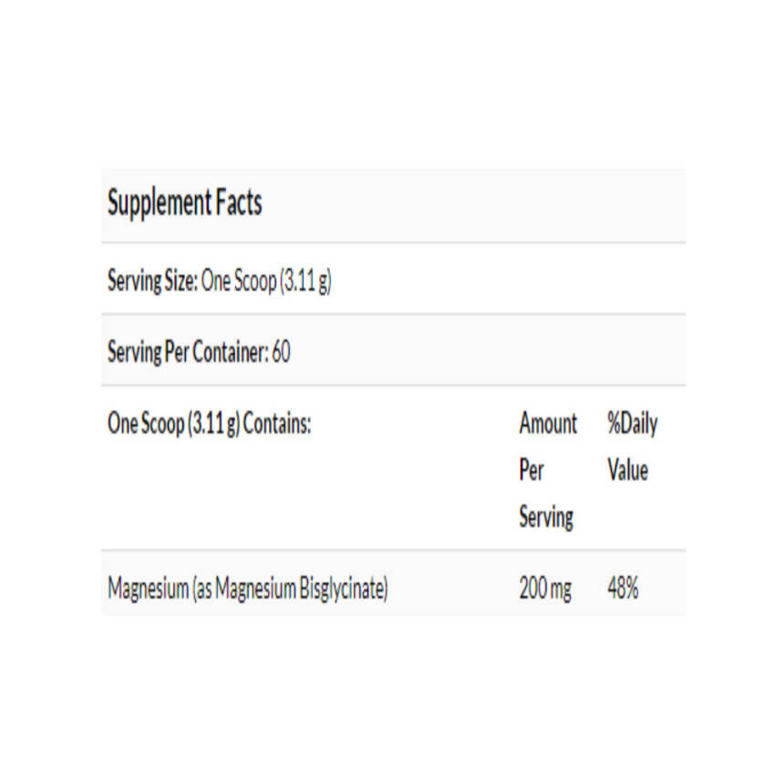This screenshot has height=784, width=784.
Task: Select the "Serving Per Container:" label
Action: [188, 352]
